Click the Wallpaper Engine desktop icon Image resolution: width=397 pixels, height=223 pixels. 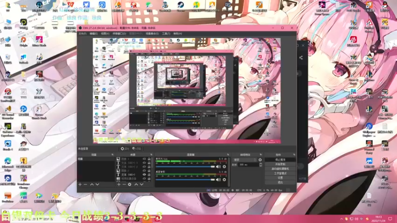(x=369, y=129)
